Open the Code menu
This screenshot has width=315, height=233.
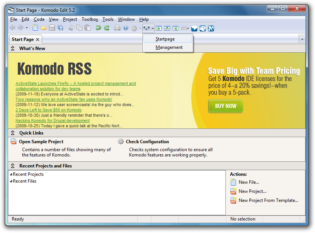(39, 19)
